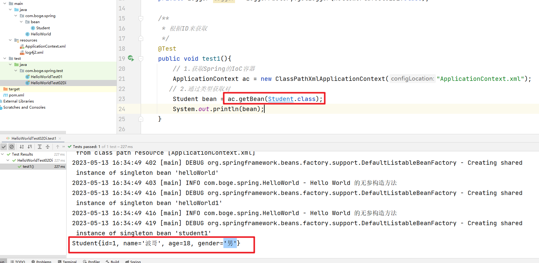Fold the test1 method at line 19
Viewport: 539px width, 263px height.
click(x=141, y=59)
